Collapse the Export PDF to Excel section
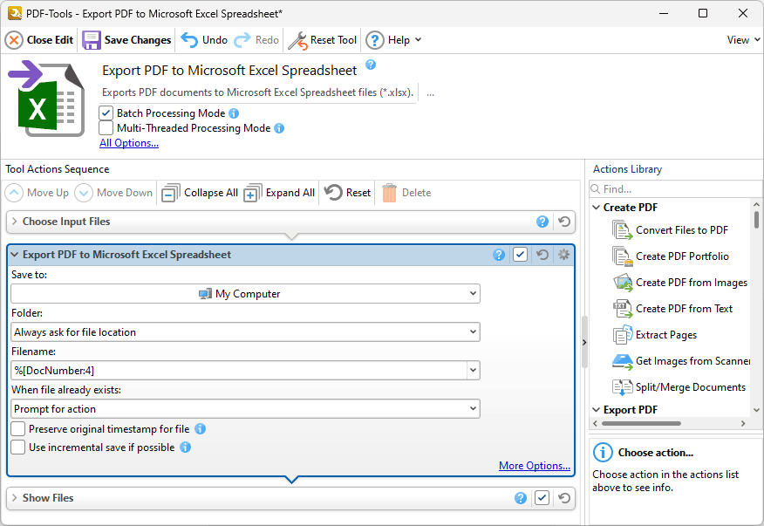Screen dimensions: 764x526 [15, 255]
